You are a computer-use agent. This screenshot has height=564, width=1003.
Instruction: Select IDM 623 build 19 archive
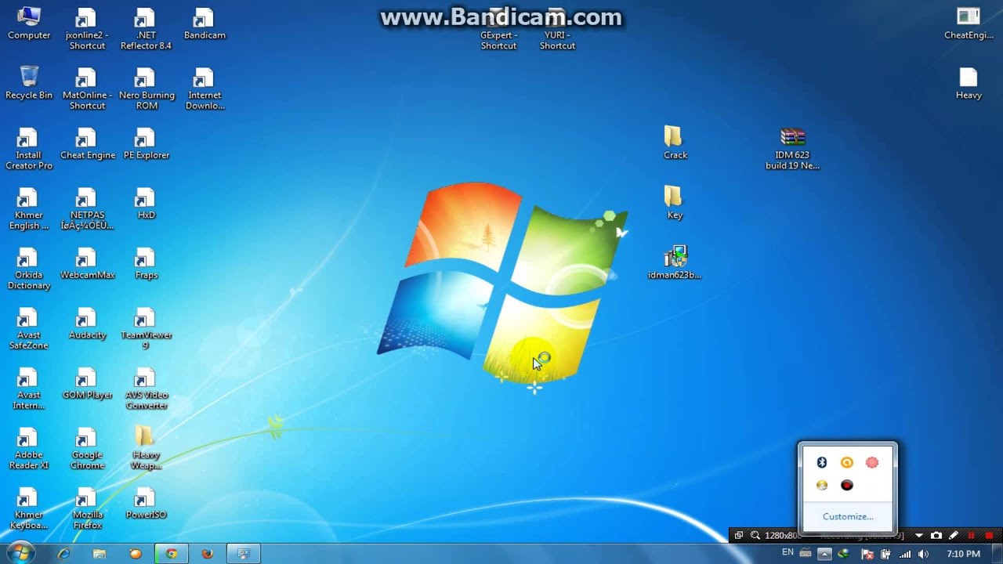[792, 149]
